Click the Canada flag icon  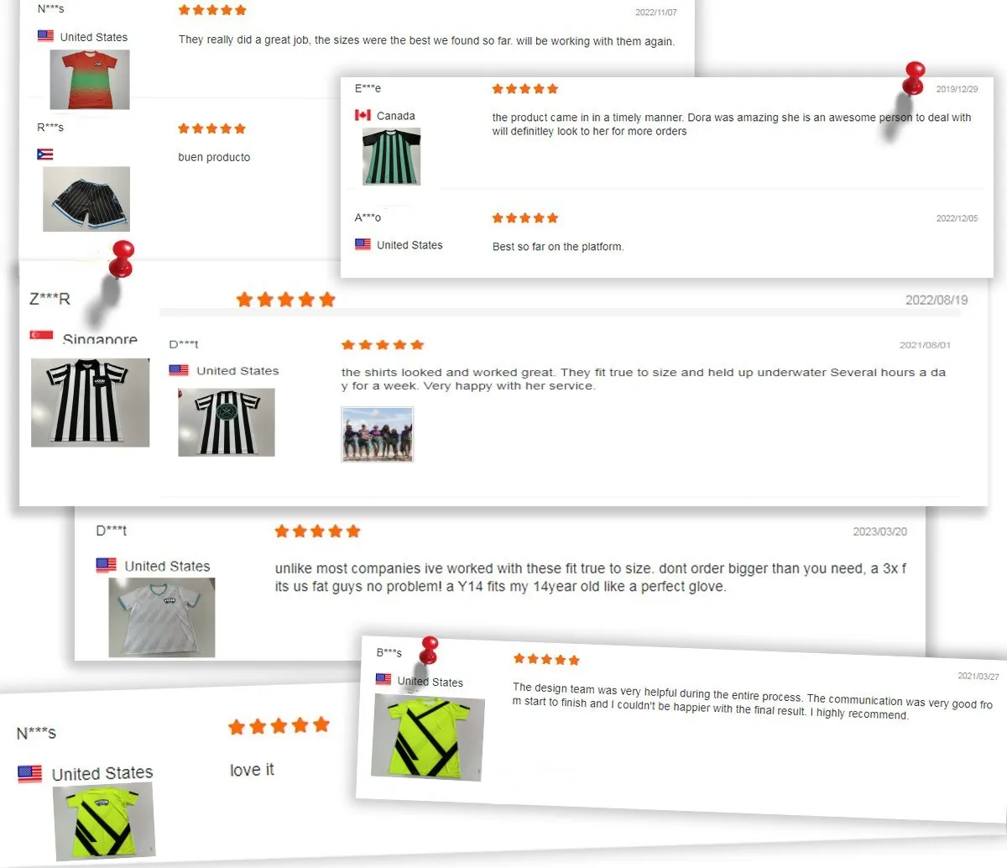pos(363,115)
